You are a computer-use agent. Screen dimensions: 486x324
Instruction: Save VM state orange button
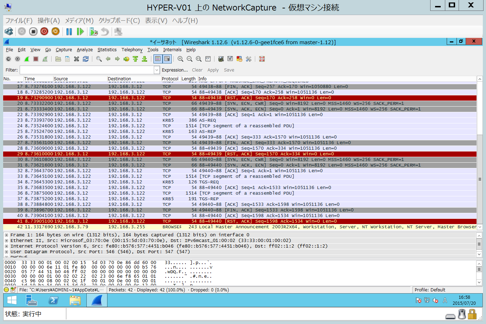[55, 32]
